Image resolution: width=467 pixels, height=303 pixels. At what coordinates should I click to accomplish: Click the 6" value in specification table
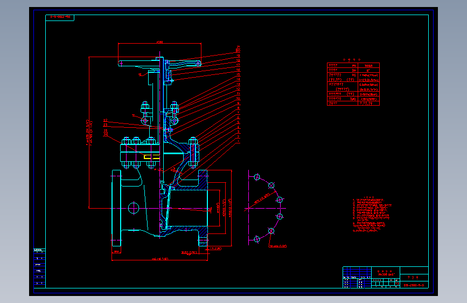[x=368, y=71]
